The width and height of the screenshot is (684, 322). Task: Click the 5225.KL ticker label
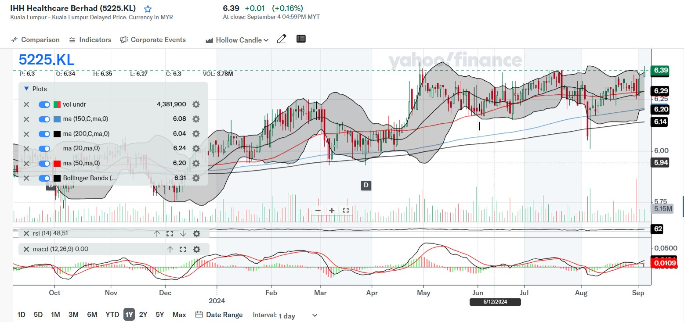[47, 60]
